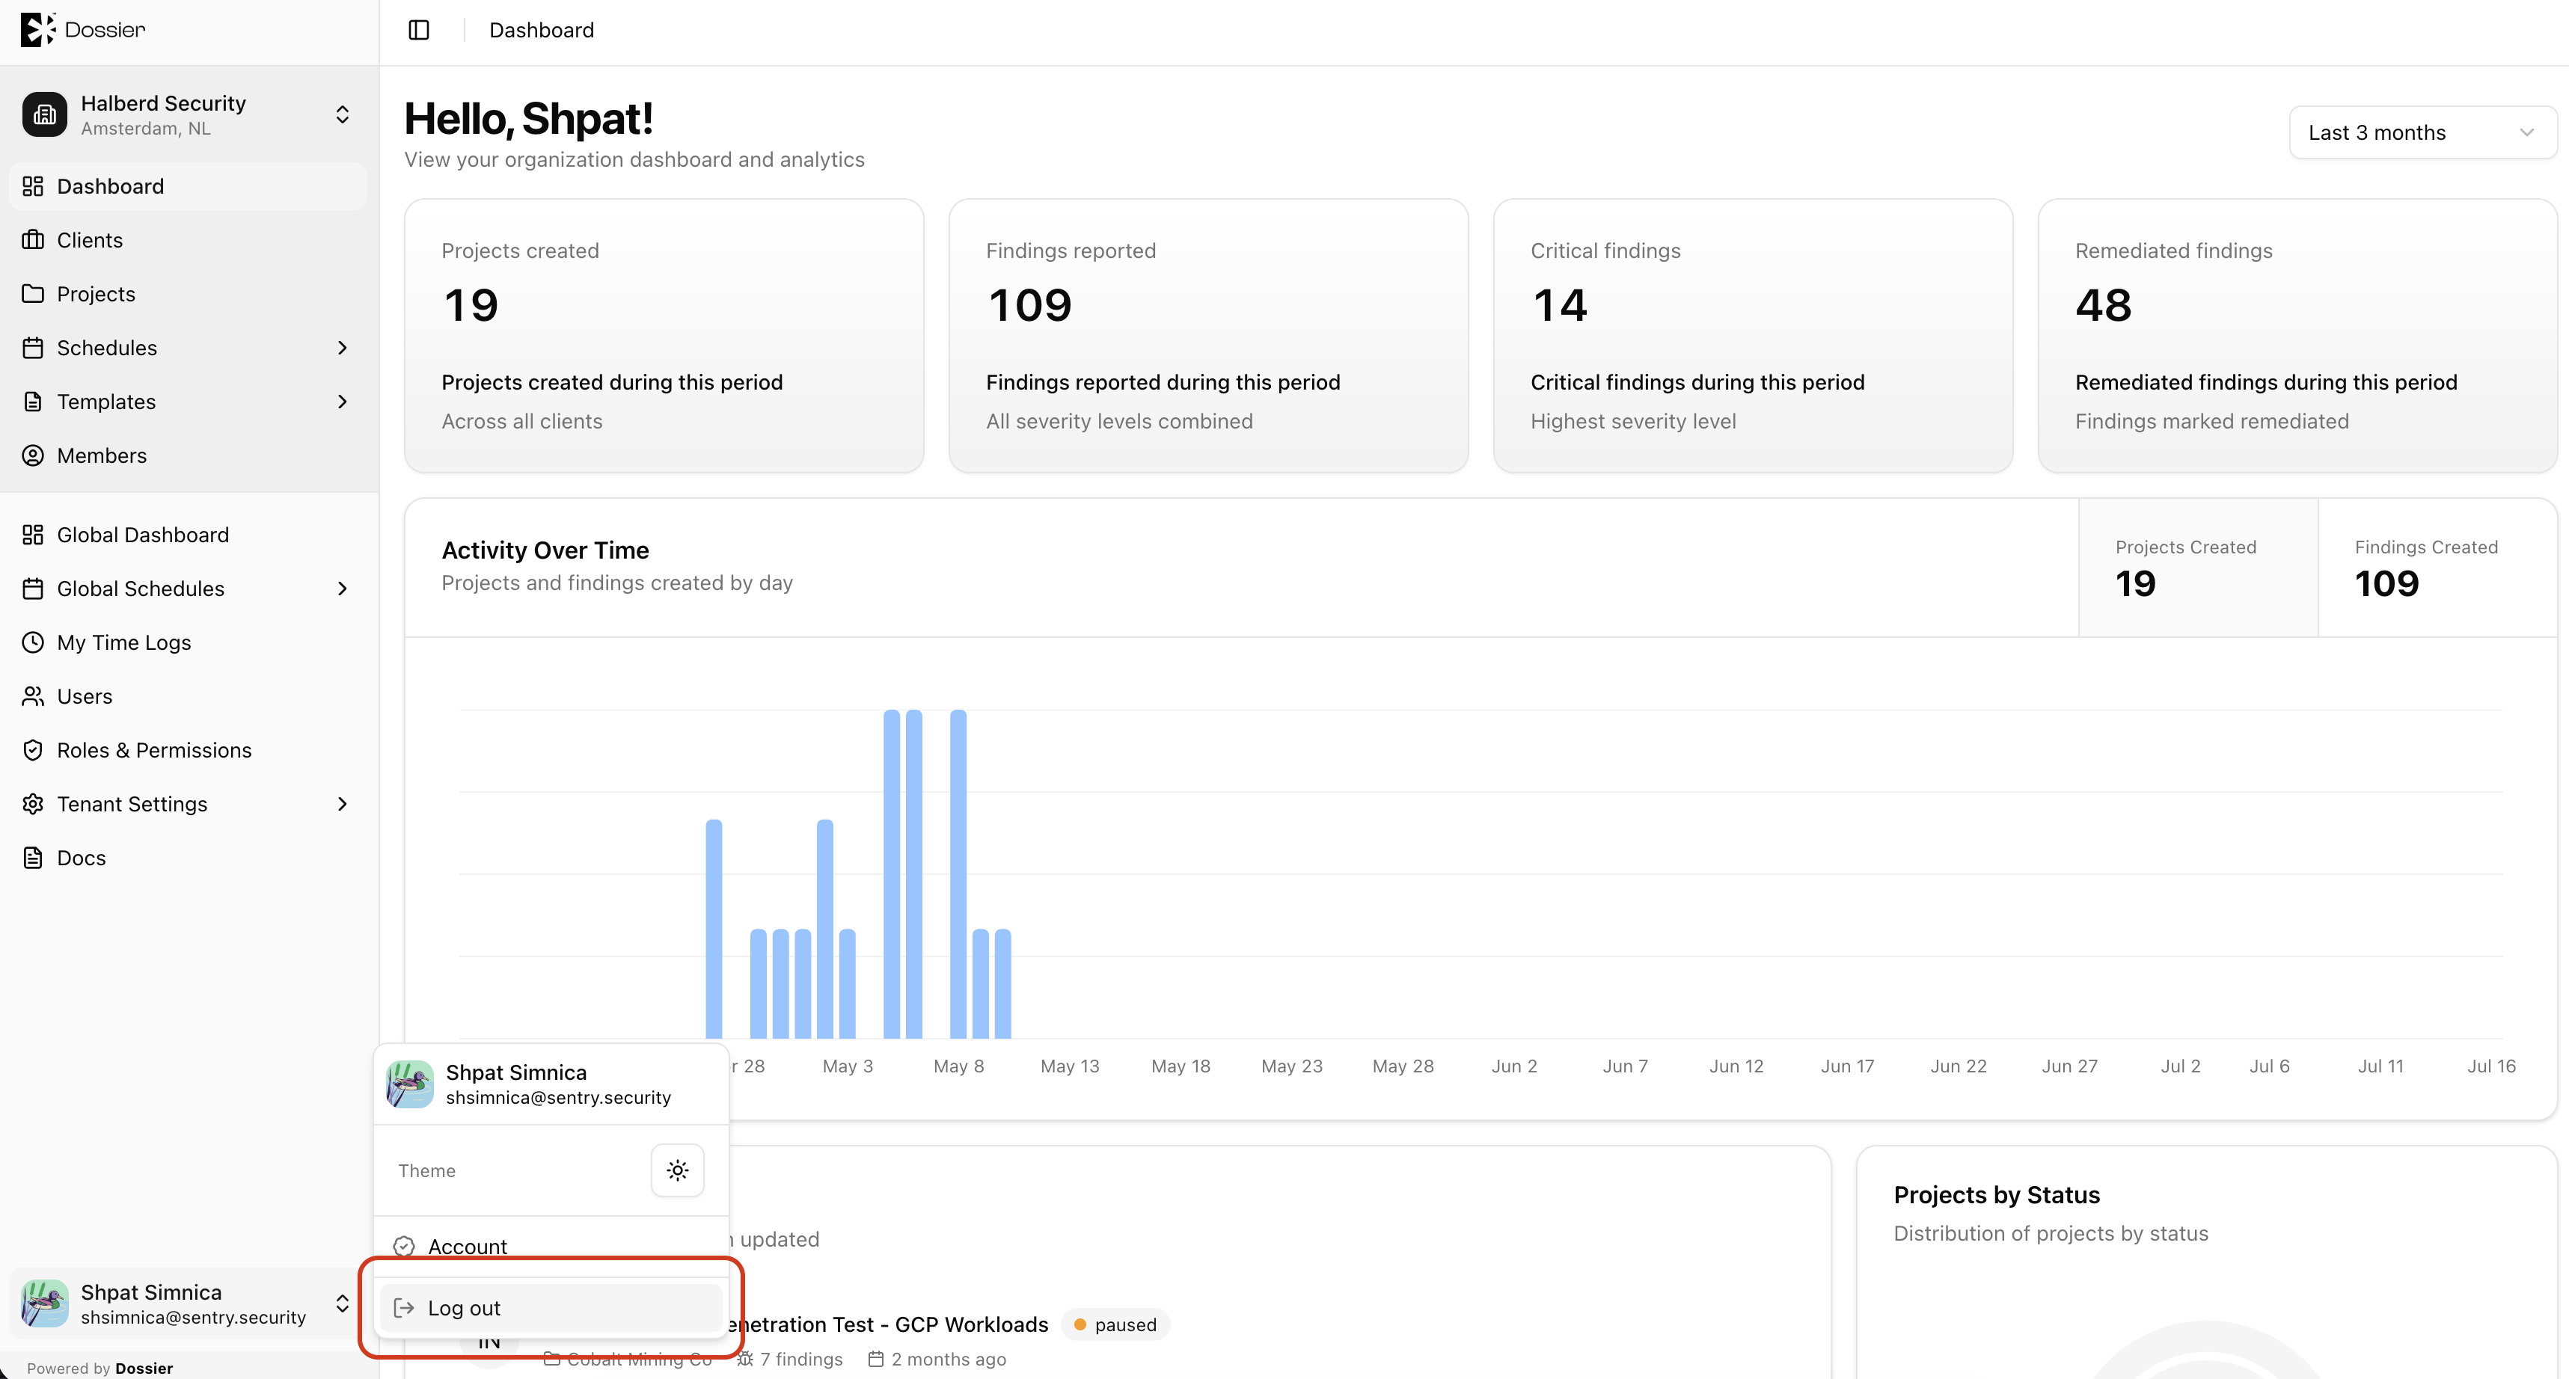Image resolution: width=2569 pixels, height=1379 pixels.
Task: Click the Dossier logo icon
Action: coord(37,30)
